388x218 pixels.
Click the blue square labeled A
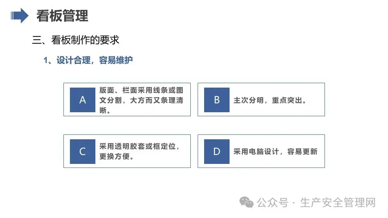[x=82, y=100]
